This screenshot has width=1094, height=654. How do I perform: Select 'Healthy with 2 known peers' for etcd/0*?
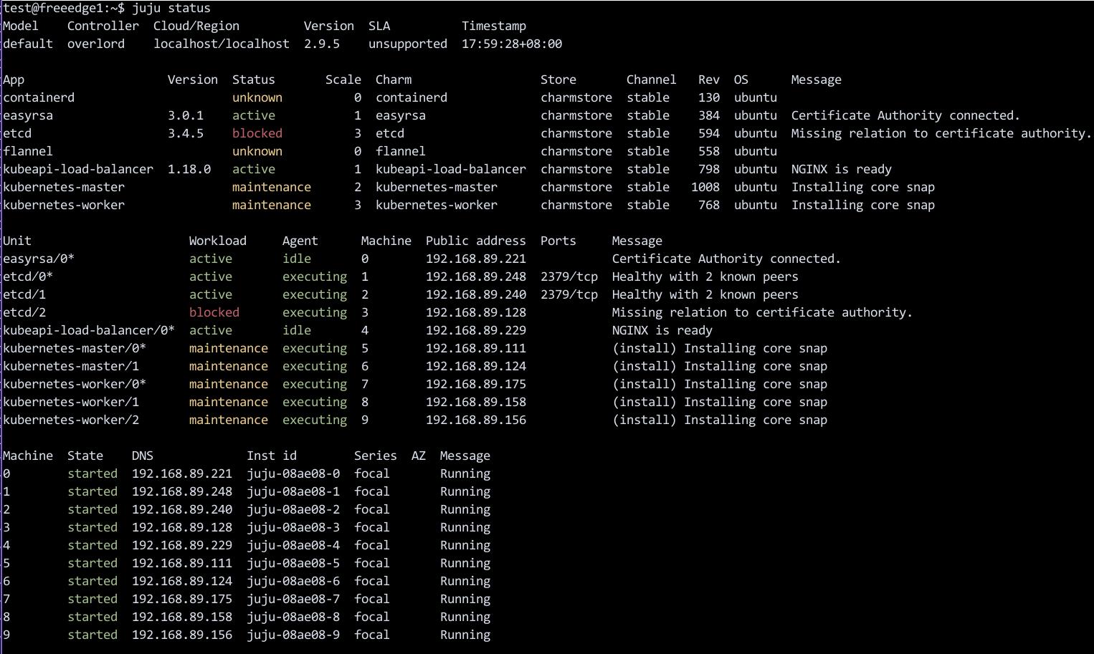coord(705,276)
